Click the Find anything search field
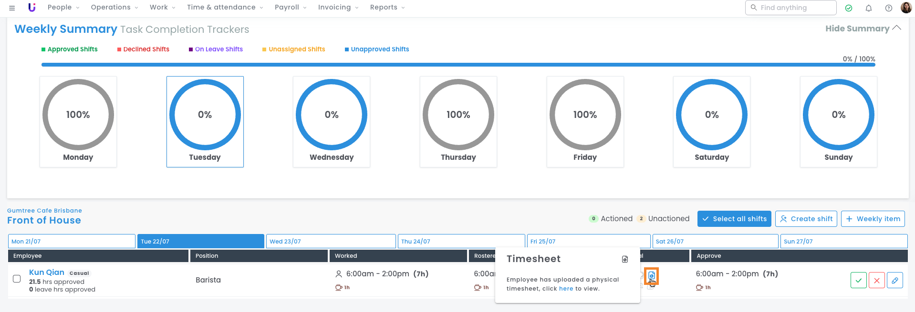915x312 pixels. [794, 8]
